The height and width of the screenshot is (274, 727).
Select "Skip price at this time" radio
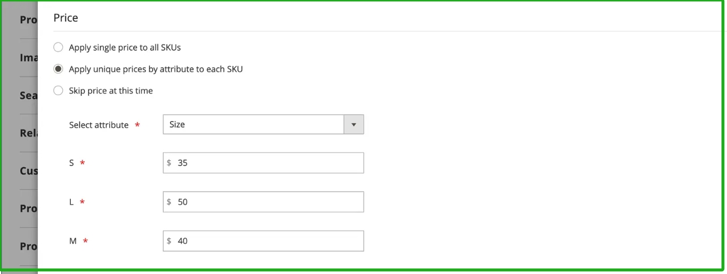pyautogui.click(x=58, y=91)
